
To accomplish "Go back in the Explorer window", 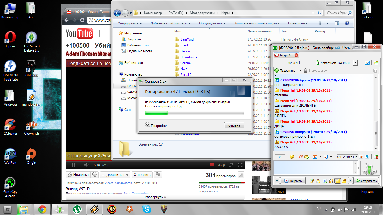I will [x=117, y=13].
